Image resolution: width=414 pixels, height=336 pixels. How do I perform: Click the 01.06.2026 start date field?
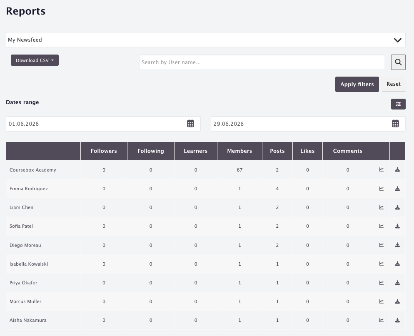[103, 124]
